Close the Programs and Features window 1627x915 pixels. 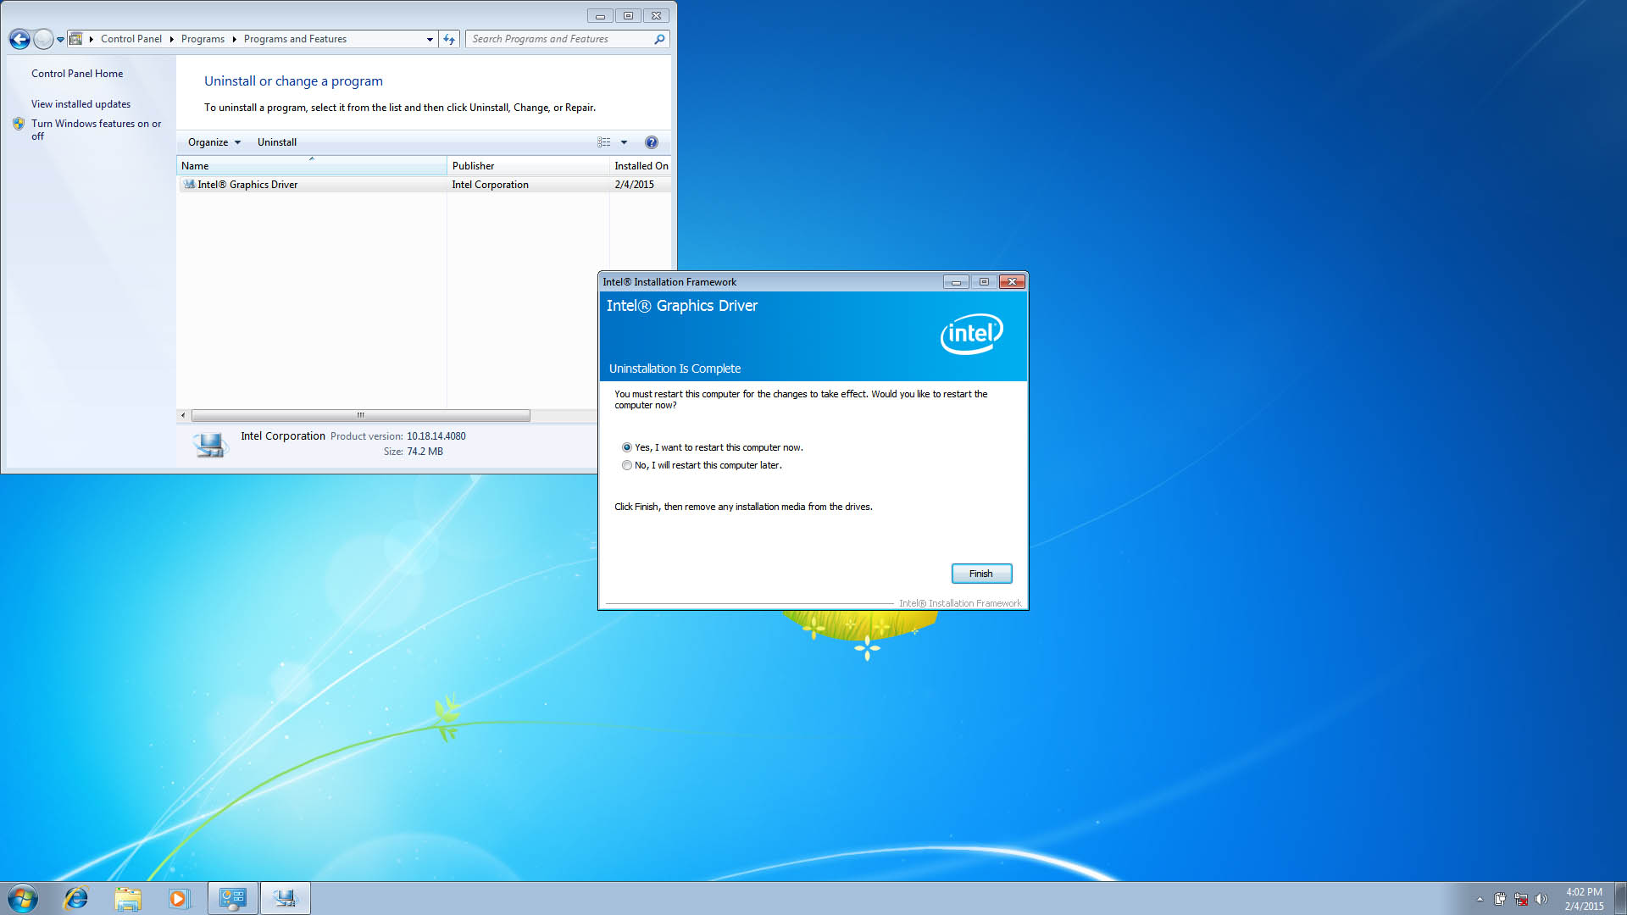tap(657, 16)
